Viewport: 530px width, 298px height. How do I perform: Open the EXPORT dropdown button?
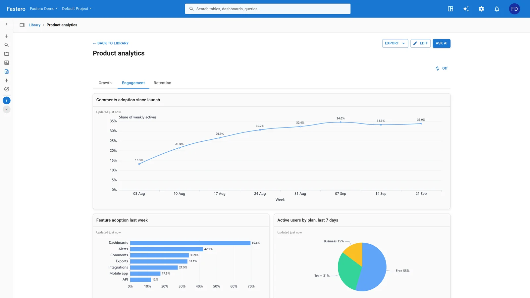point(395,43)
